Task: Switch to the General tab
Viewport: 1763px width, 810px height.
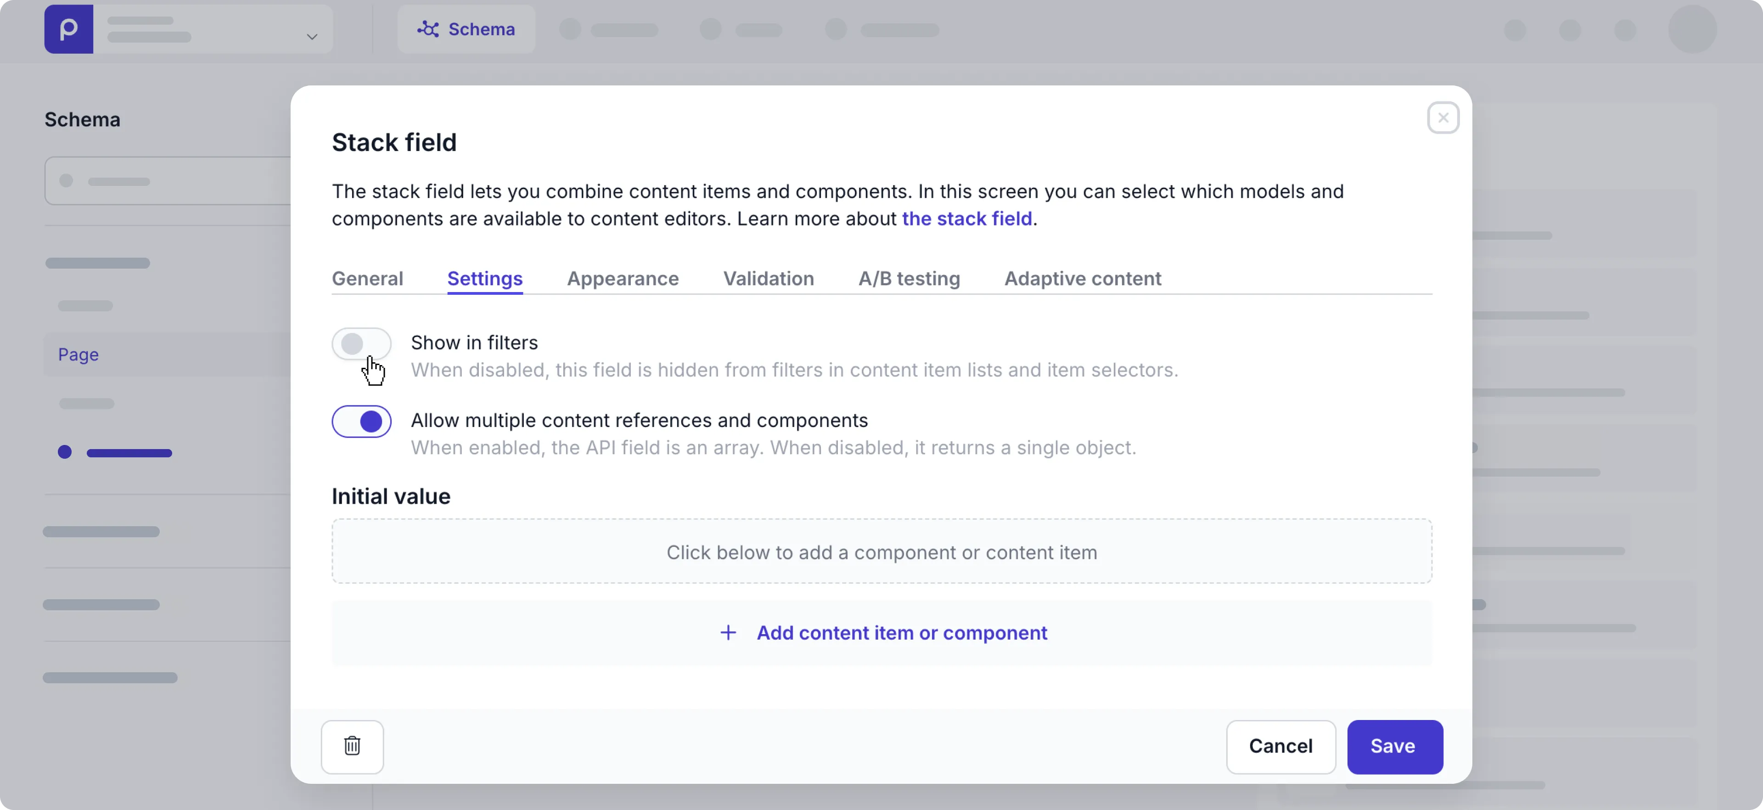Action: coord(367,279)
